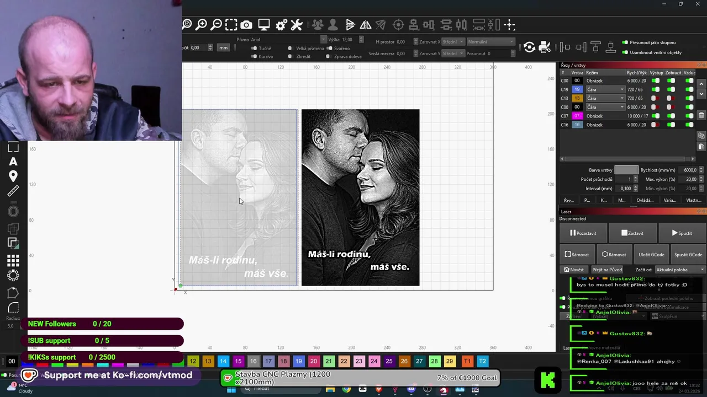This screenshot has width=707, height=397.
Task: Adjust Počet průchodů stepper
Action: 635,179
